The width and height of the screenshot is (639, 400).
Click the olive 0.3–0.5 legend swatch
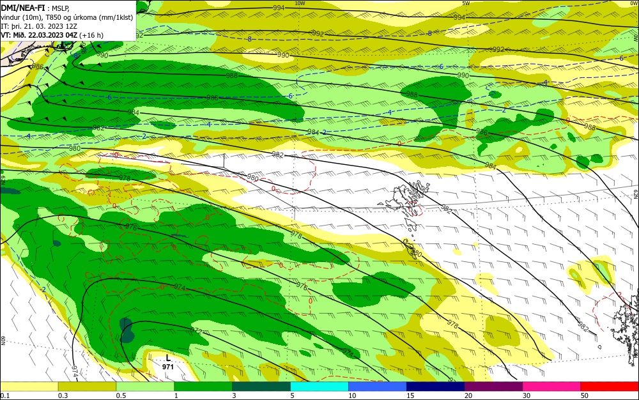[x=87, y=387]
